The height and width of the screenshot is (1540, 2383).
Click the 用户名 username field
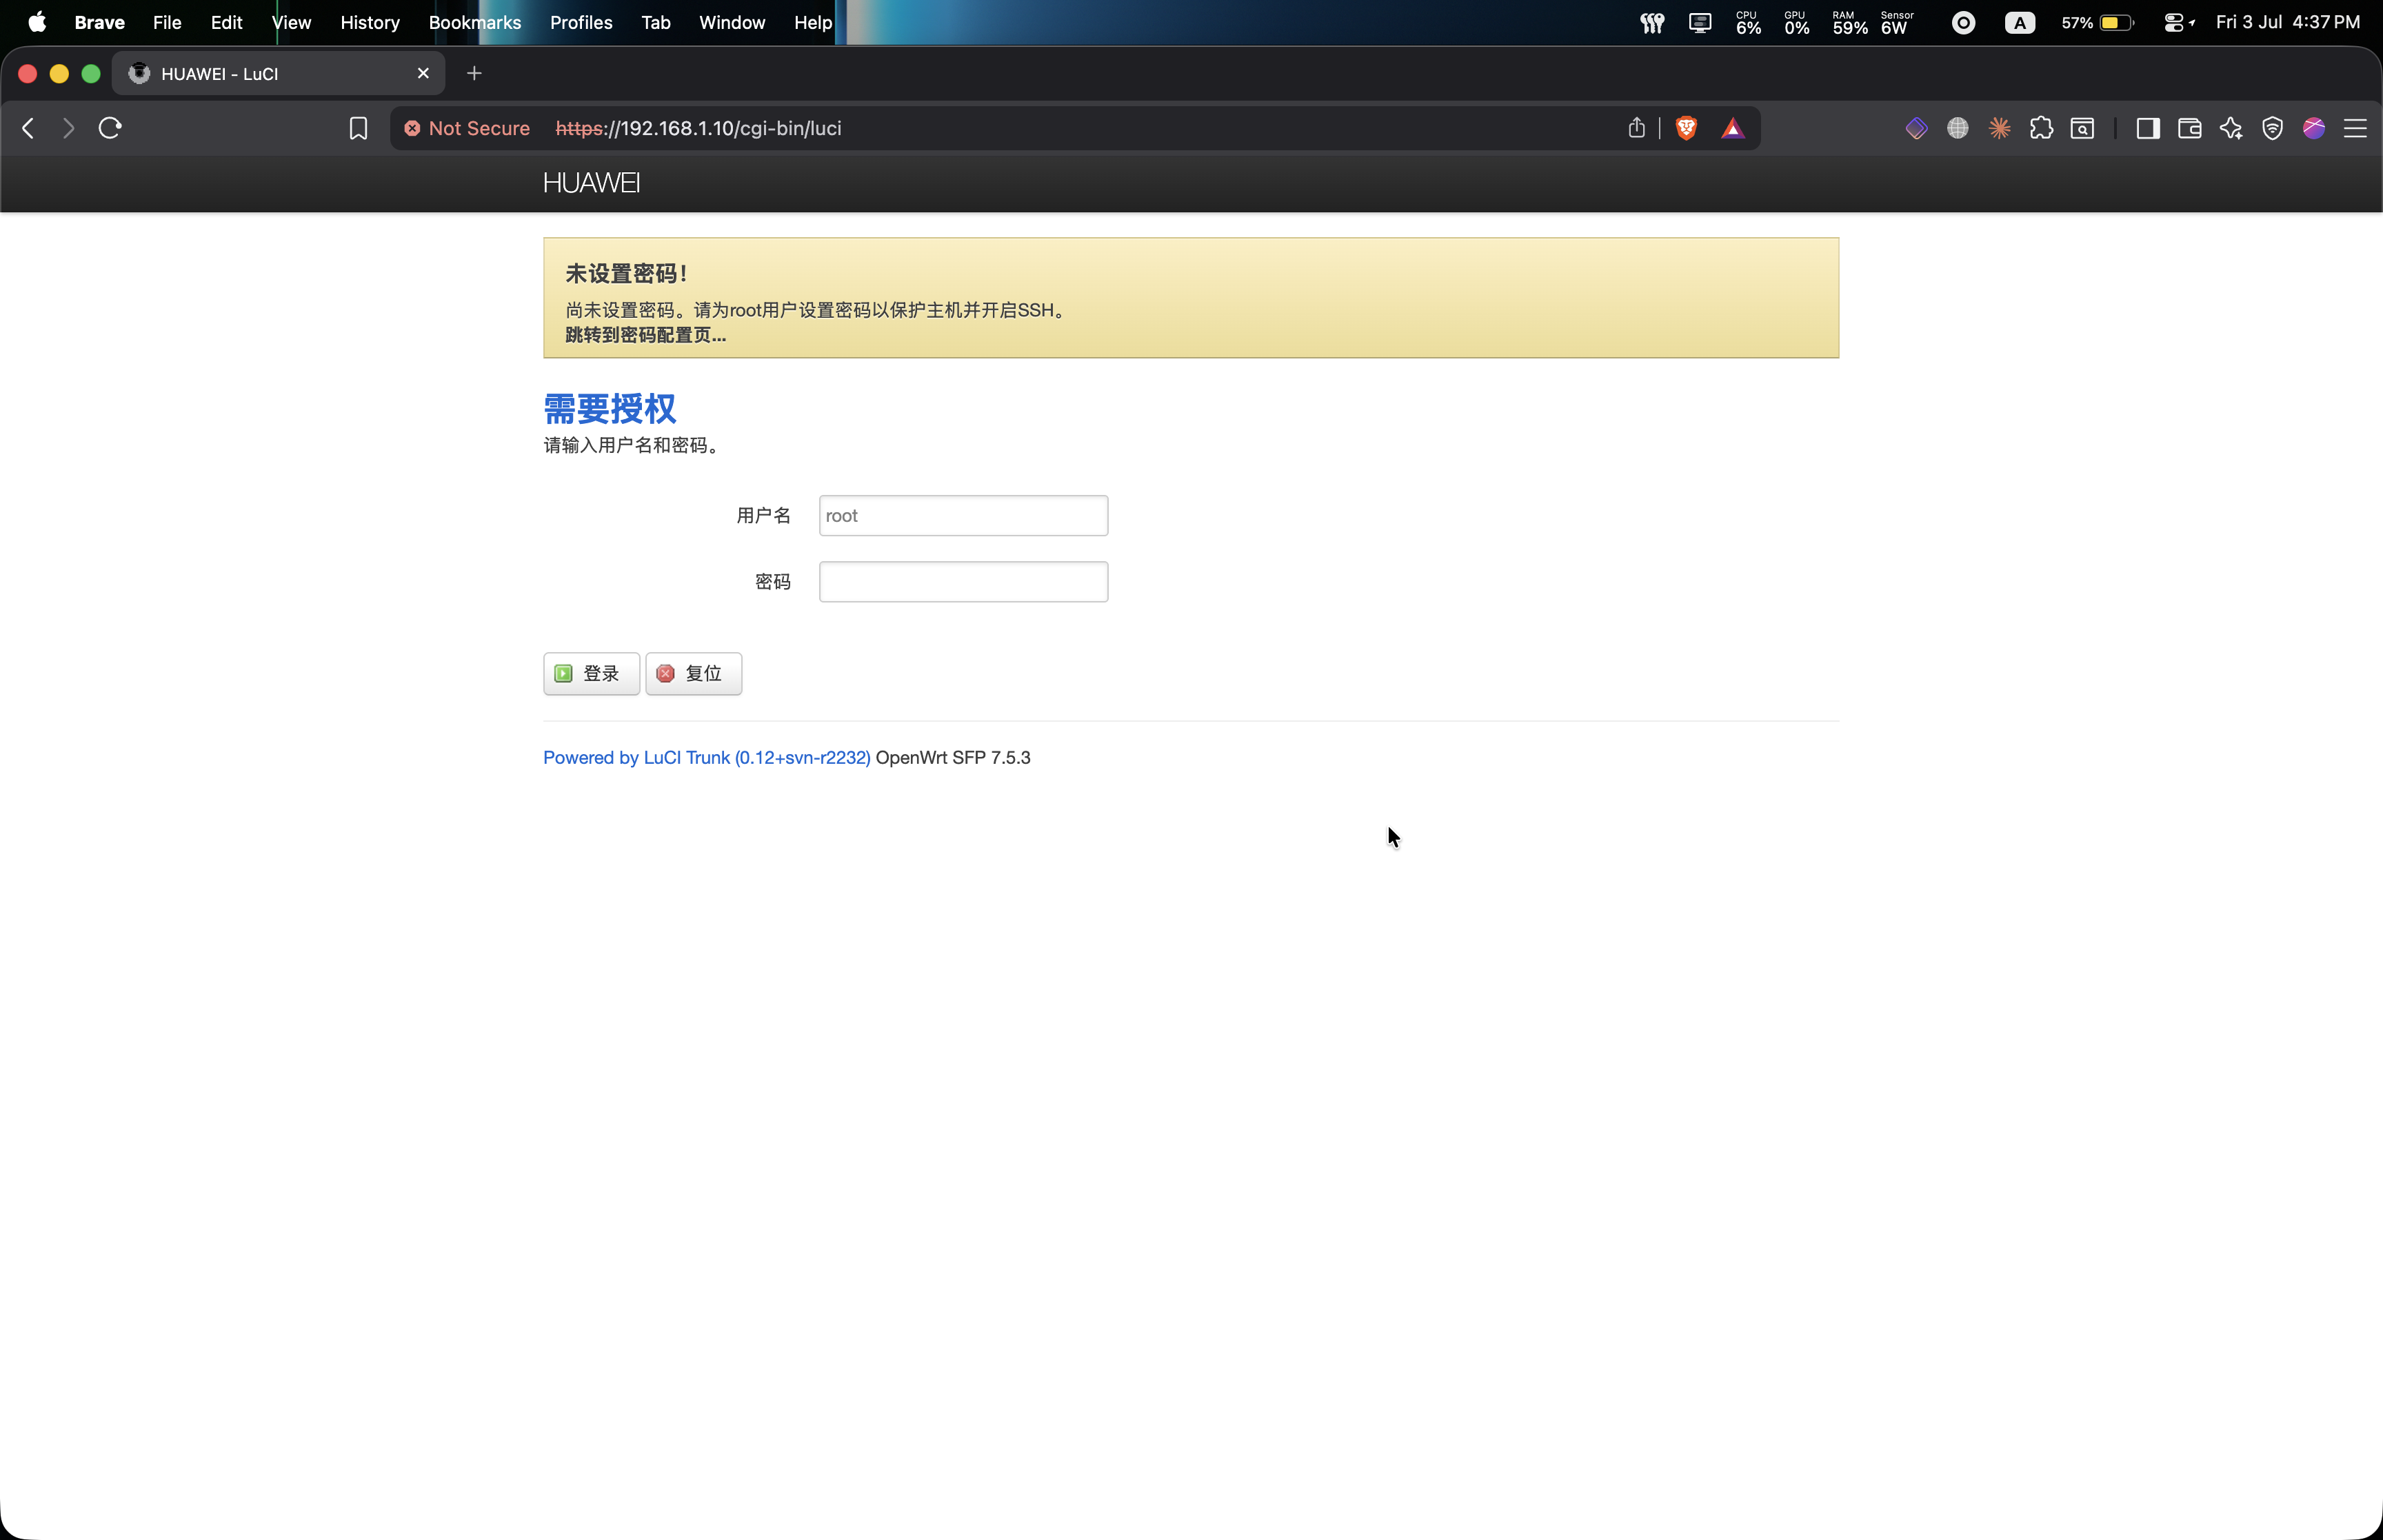pyautogui.click(x=963, y=515)
